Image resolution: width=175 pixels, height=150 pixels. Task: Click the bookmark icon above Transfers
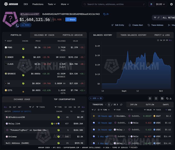point(156,98)
